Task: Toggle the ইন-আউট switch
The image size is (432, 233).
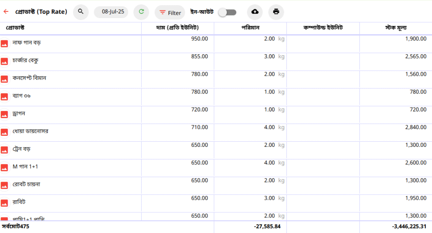Action: pos(227,12)
